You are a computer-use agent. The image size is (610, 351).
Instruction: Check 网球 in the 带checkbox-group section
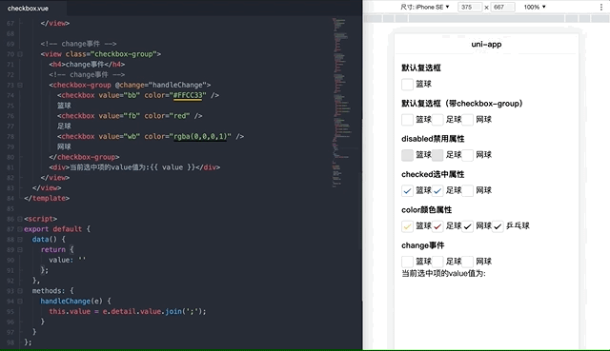click(467, 120)
